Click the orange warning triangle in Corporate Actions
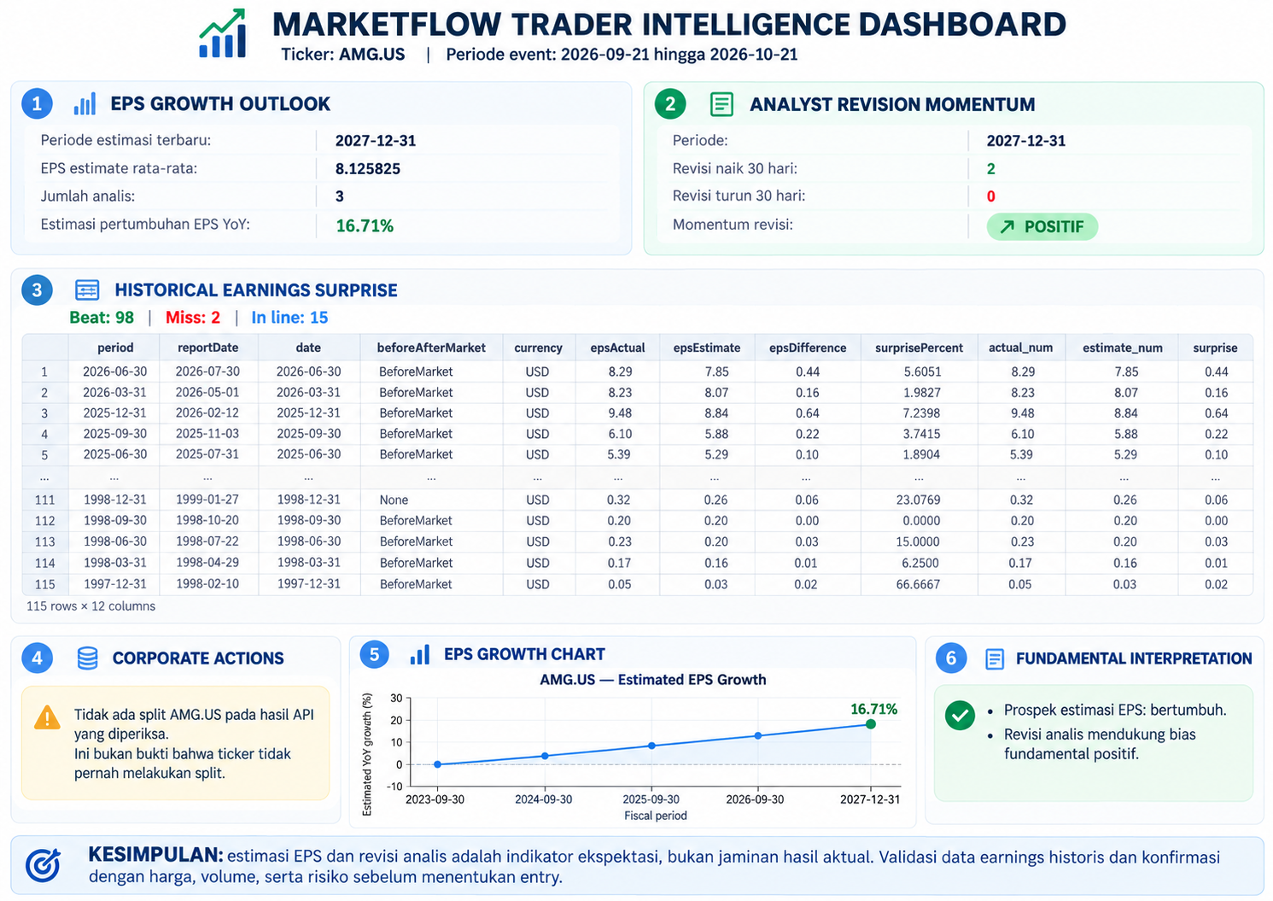Viewport: 1273px width, 901px height. point(47,717)
